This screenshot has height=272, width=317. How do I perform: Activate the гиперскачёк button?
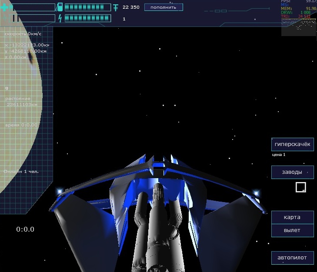point(292,144)
